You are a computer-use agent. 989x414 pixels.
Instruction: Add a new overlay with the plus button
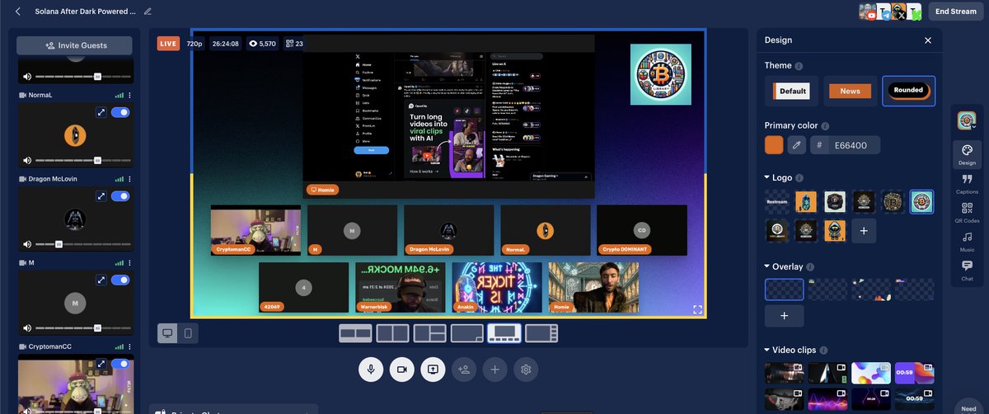(784, 315)
